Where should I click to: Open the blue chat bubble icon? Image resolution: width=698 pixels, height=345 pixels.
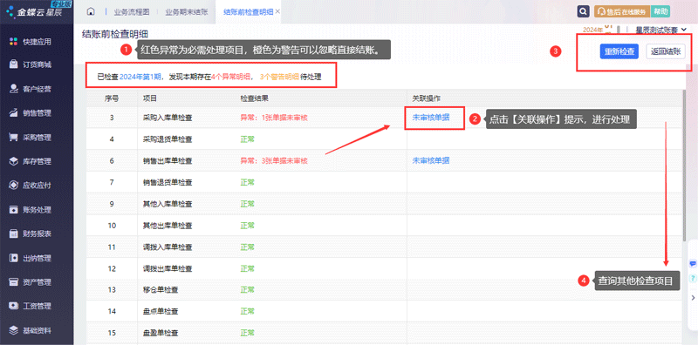pyautogui.click(x=693, y=264)
